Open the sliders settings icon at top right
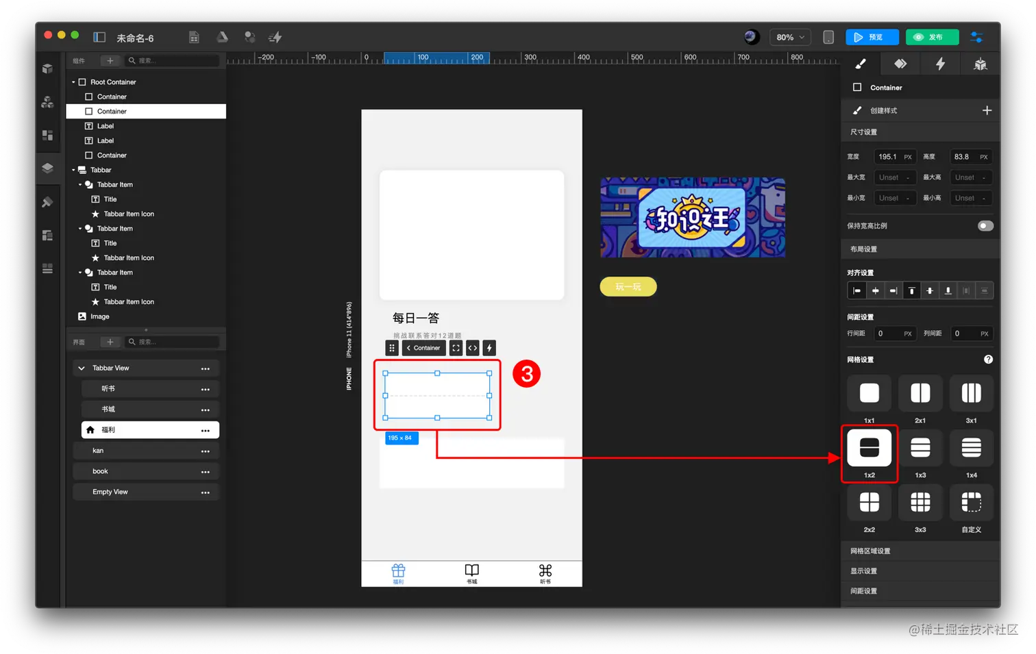 pyautogui.click(x=976, y=37)
